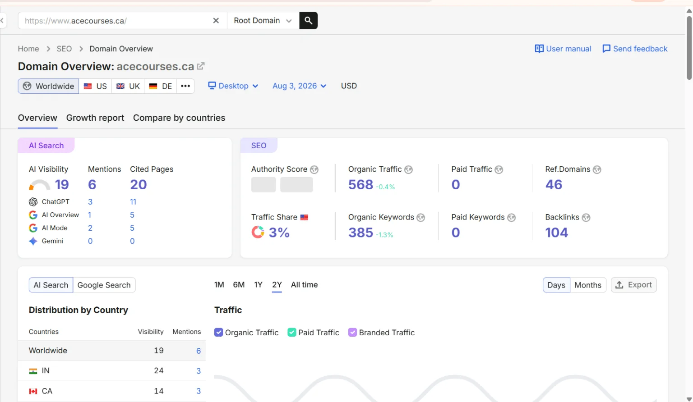Clear the URL search field
The width and height of the screenshot is (693, 402).
216,21
